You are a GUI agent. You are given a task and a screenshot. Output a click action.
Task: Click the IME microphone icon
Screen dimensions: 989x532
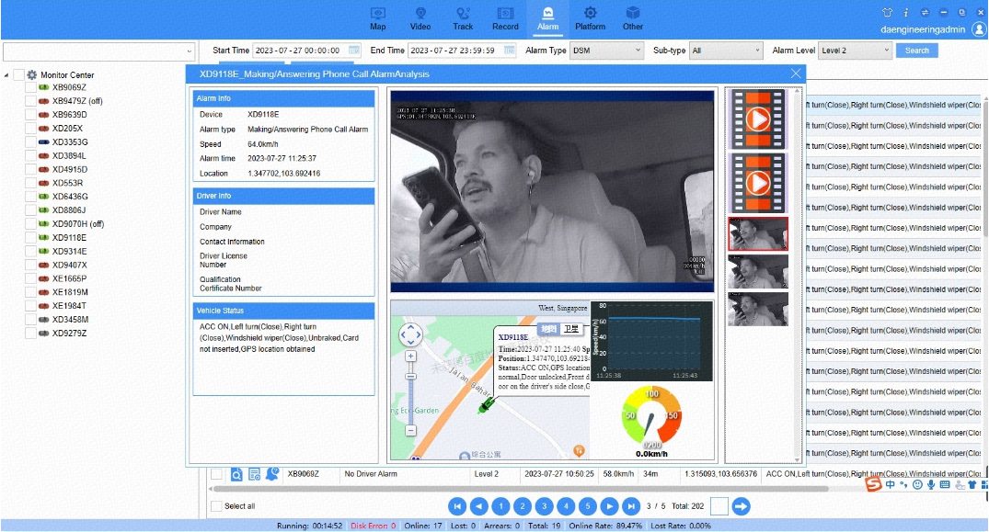[x=931, y=484]
